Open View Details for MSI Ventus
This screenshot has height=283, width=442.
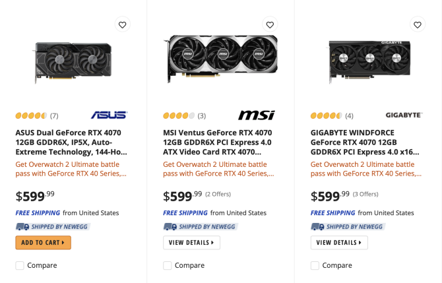[x=191, y=243]
